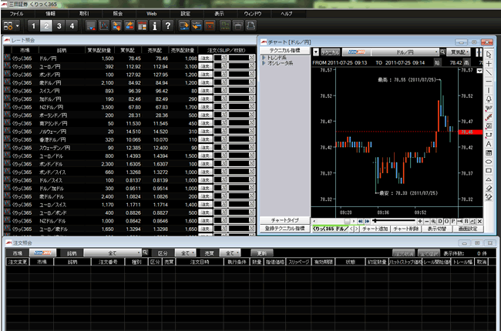Click the chart horizontal scrollbar thumb
The height and width of the screenshot is (331, 501).
pyautogui.click(x=347, y=221)
